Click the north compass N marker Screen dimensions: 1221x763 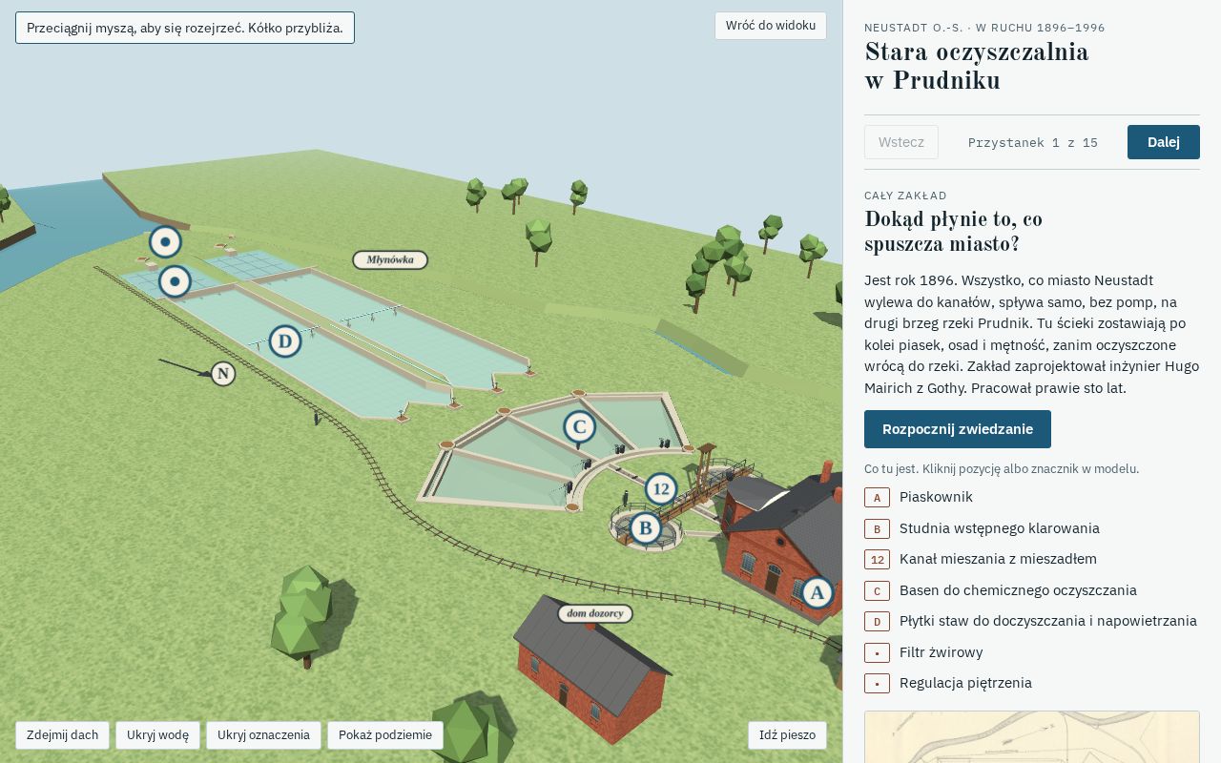[x=223, y=374]
